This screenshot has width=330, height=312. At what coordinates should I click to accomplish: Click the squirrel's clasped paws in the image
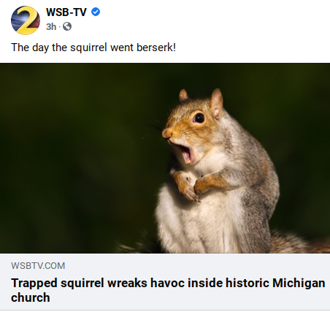tap(191, 185)
